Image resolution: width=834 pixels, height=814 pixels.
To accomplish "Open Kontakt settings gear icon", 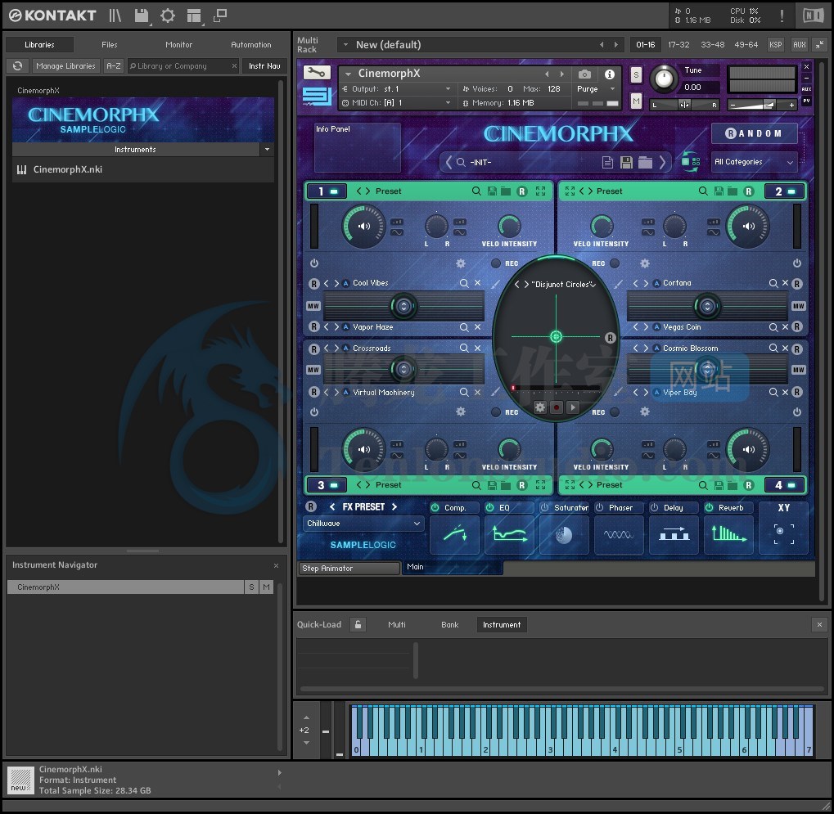I will click(168, 16).
